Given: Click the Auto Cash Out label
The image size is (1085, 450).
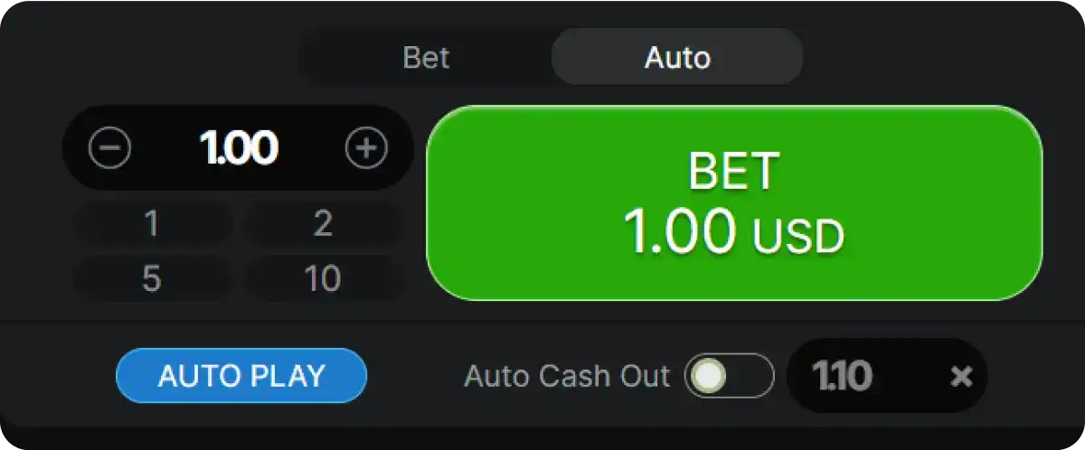Looking at the screenshot, I should pyautogui.click(x=567, y=376).
